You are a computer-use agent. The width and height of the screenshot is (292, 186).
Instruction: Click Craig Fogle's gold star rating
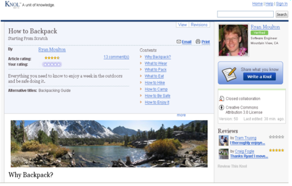click(x=276, y=150)
